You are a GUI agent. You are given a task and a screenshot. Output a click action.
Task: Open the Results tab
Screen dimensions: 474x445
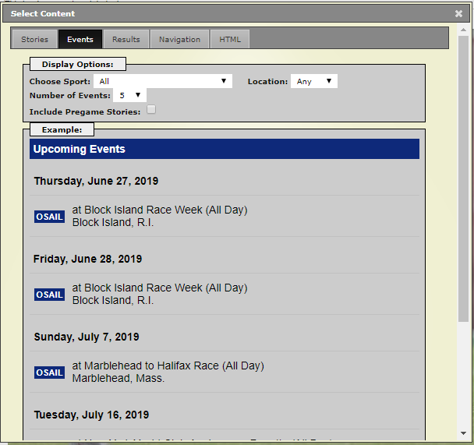[x=126, y=39]
